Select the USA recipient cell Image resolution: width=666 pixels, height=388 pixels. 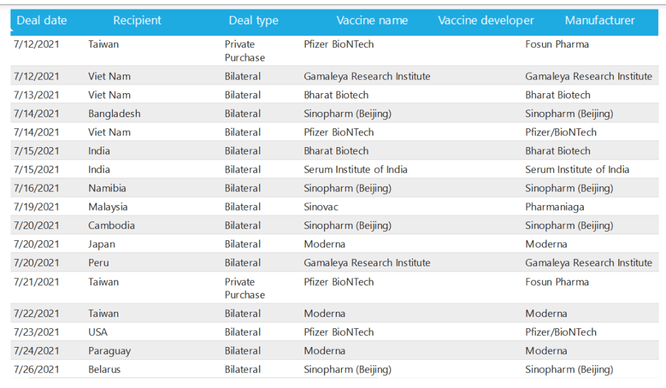pos(98,332)
